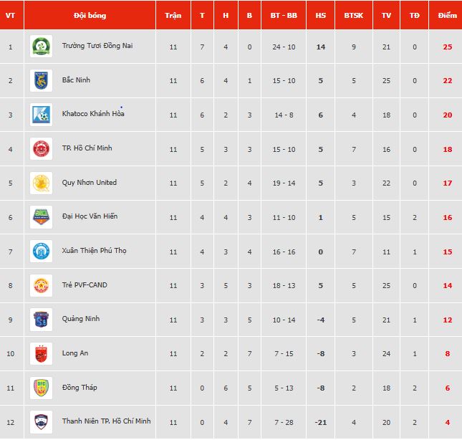Click the Đại Học Văn Hiến team crest
The image size is (462, 440).
(41, 216)
